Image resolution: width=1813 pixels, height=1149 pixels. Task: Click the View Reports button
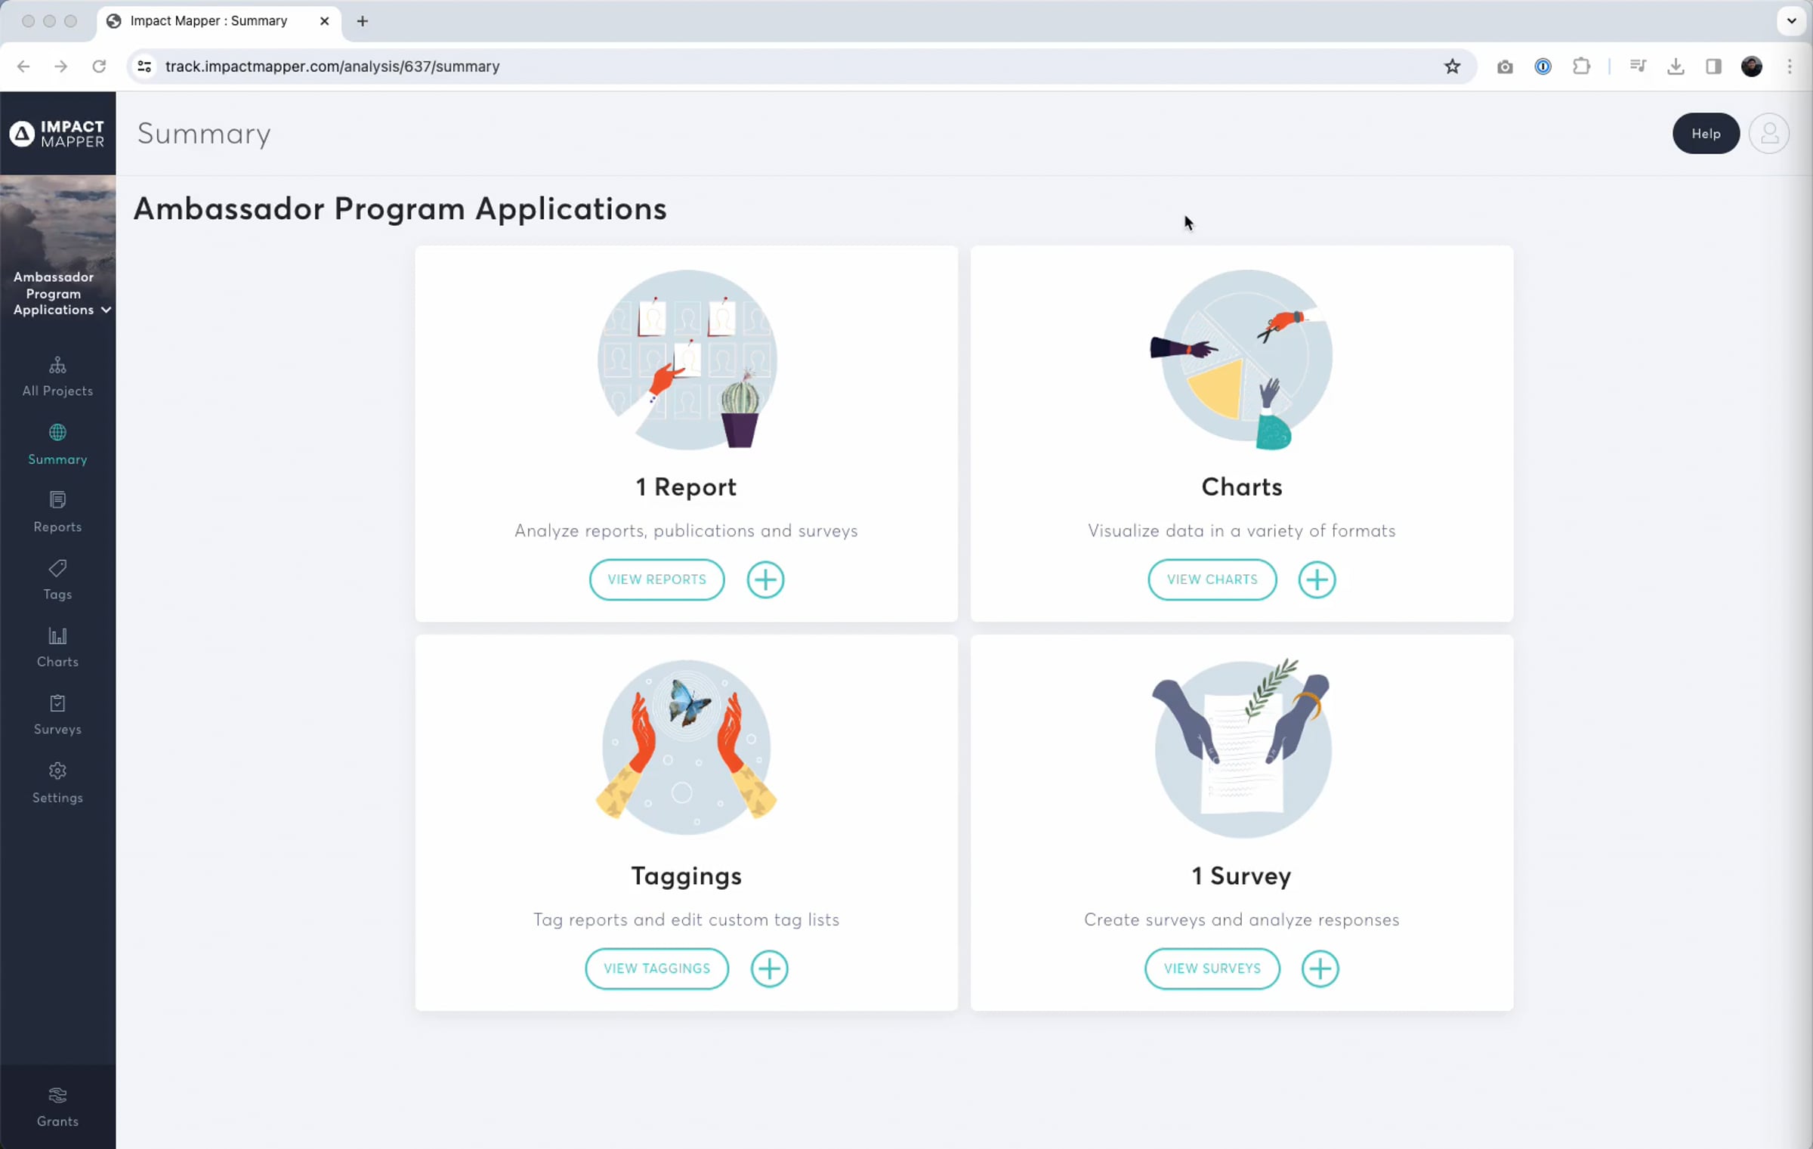coord(656,579)
